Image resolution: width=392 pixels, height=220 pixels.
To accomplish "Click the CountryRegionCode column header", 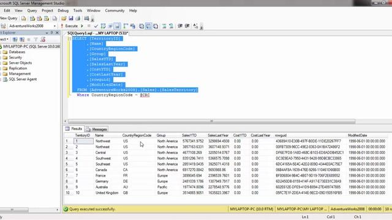I will point(137,135).
